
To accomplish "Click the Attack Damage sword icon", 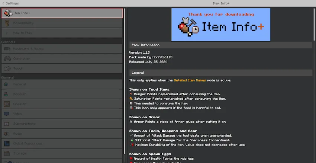I will (x=131, y=135).
